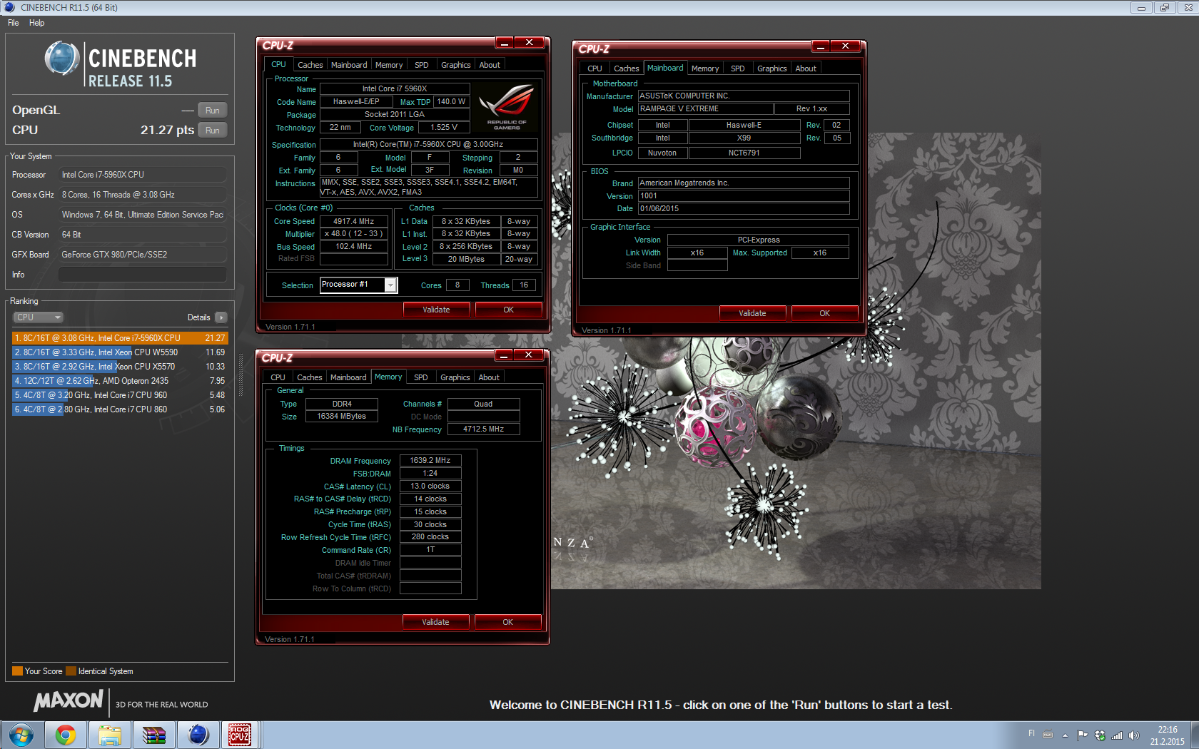This screenshot has width=1199, height=749.
Task: Click the Show desktop button
Action: point(1193,735)
